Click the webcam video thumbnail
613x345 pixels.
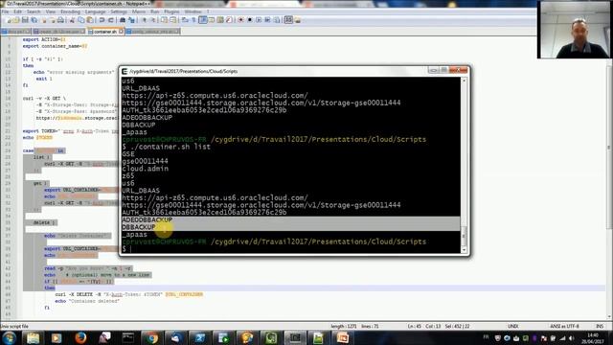click(x=575, y=30)
